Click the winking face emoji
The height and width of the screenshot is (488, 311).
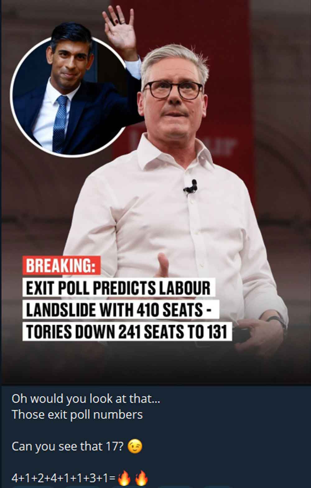click(x=135, y=446)
